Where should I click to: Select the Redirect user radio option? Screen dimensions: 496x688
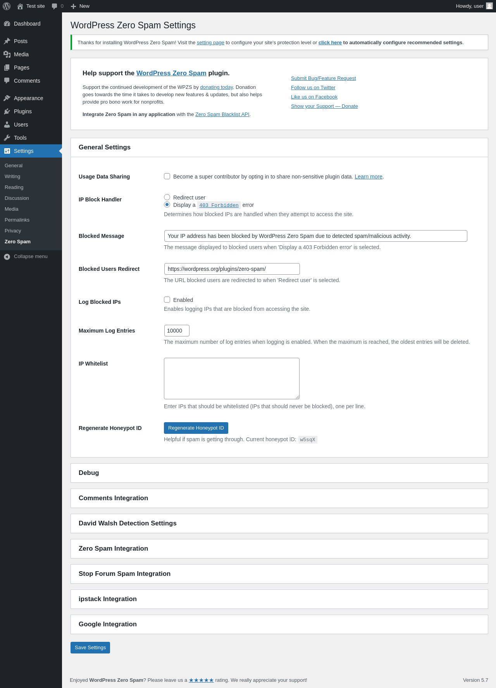(x=167, y=197)
